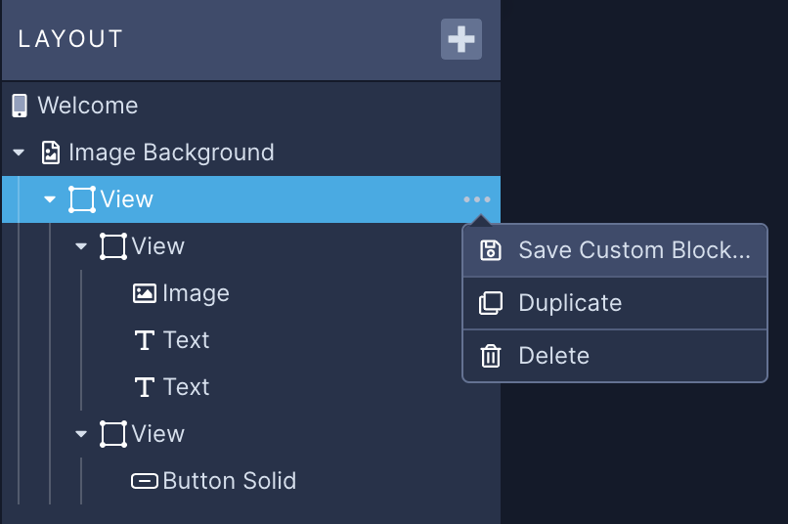
Task: Collapse the View containing Image and Text
Action: coord(81,246)
